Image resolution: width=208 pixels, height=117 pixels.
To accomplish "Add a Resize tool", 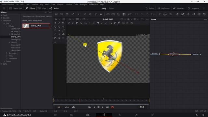I will point(124,14).
